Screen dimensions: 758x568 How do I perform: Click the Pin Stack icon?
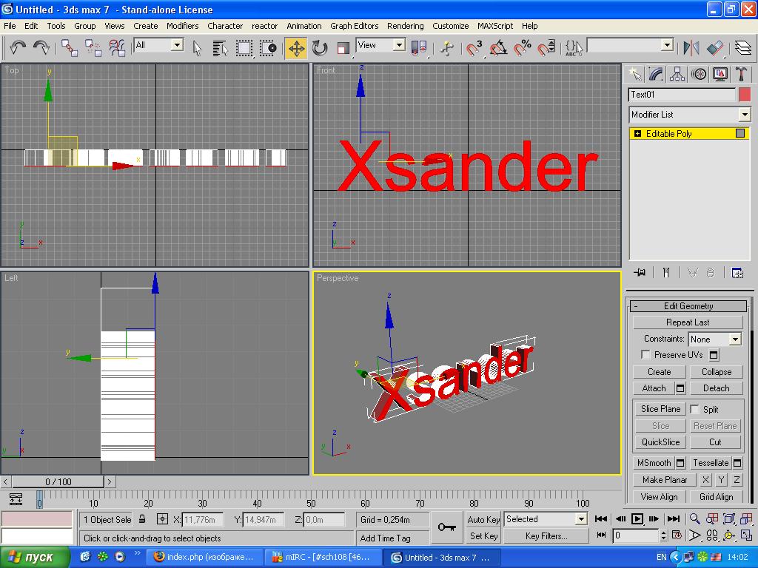click(x=640, y=273)
